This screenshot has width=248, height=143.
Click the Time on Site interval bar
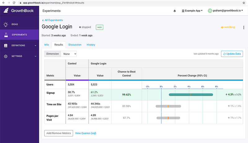point(168,106)
